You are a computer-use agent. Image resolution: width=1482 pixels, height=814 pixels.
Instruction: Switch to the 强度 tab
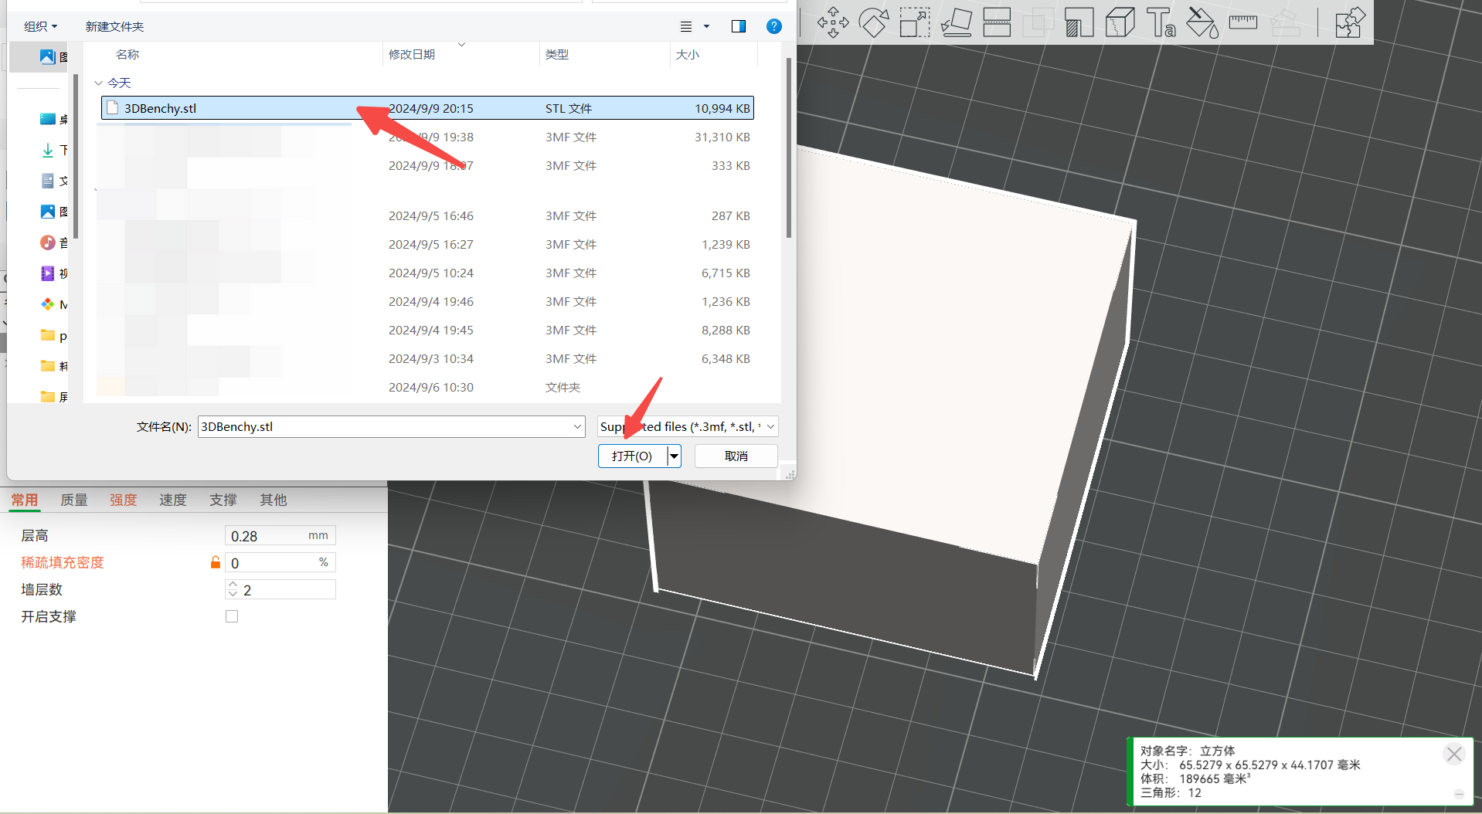(123, 500)
